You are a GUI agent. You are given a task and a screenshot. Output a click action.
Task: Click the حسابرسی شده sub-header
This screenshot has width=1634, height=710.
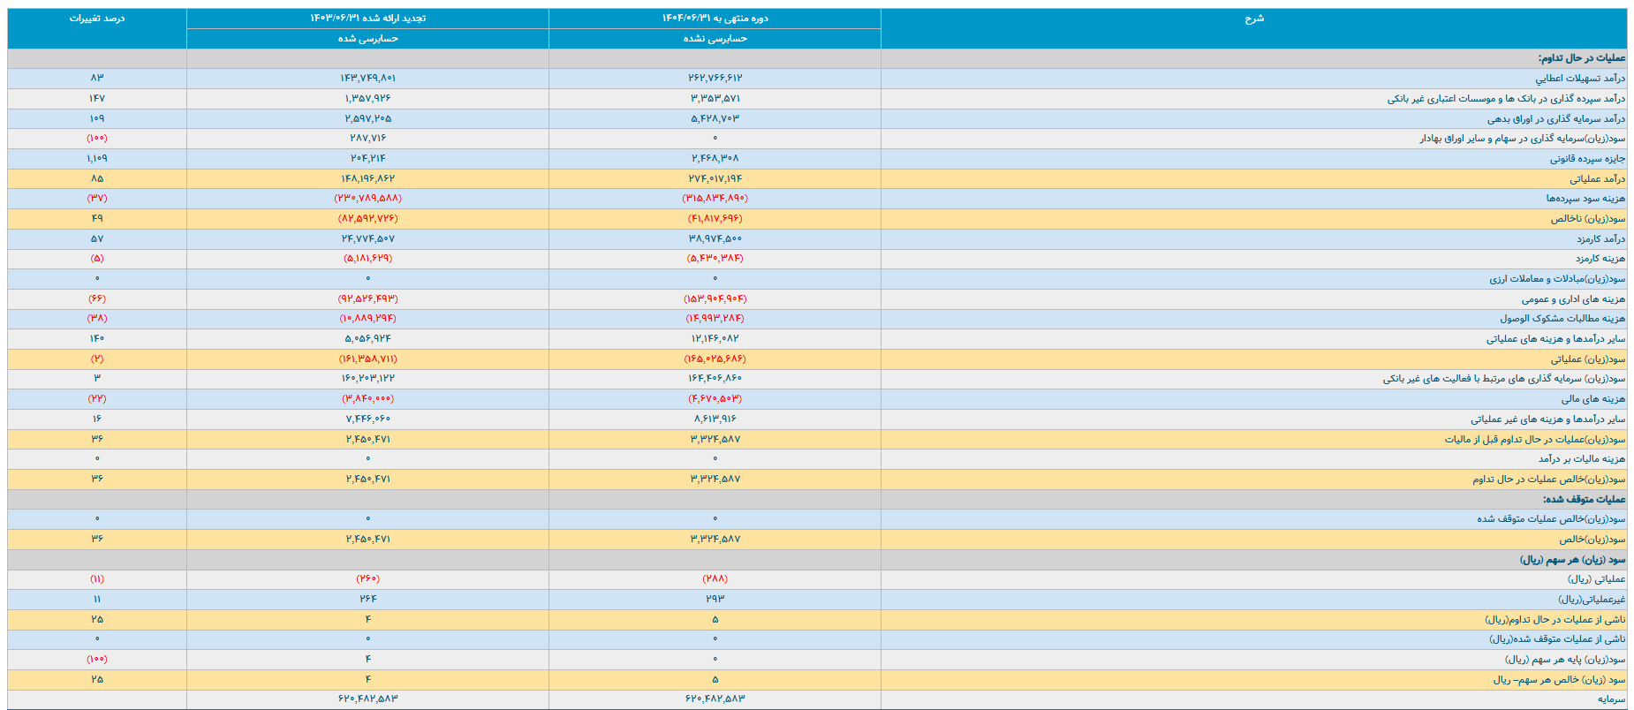(367, 39)
